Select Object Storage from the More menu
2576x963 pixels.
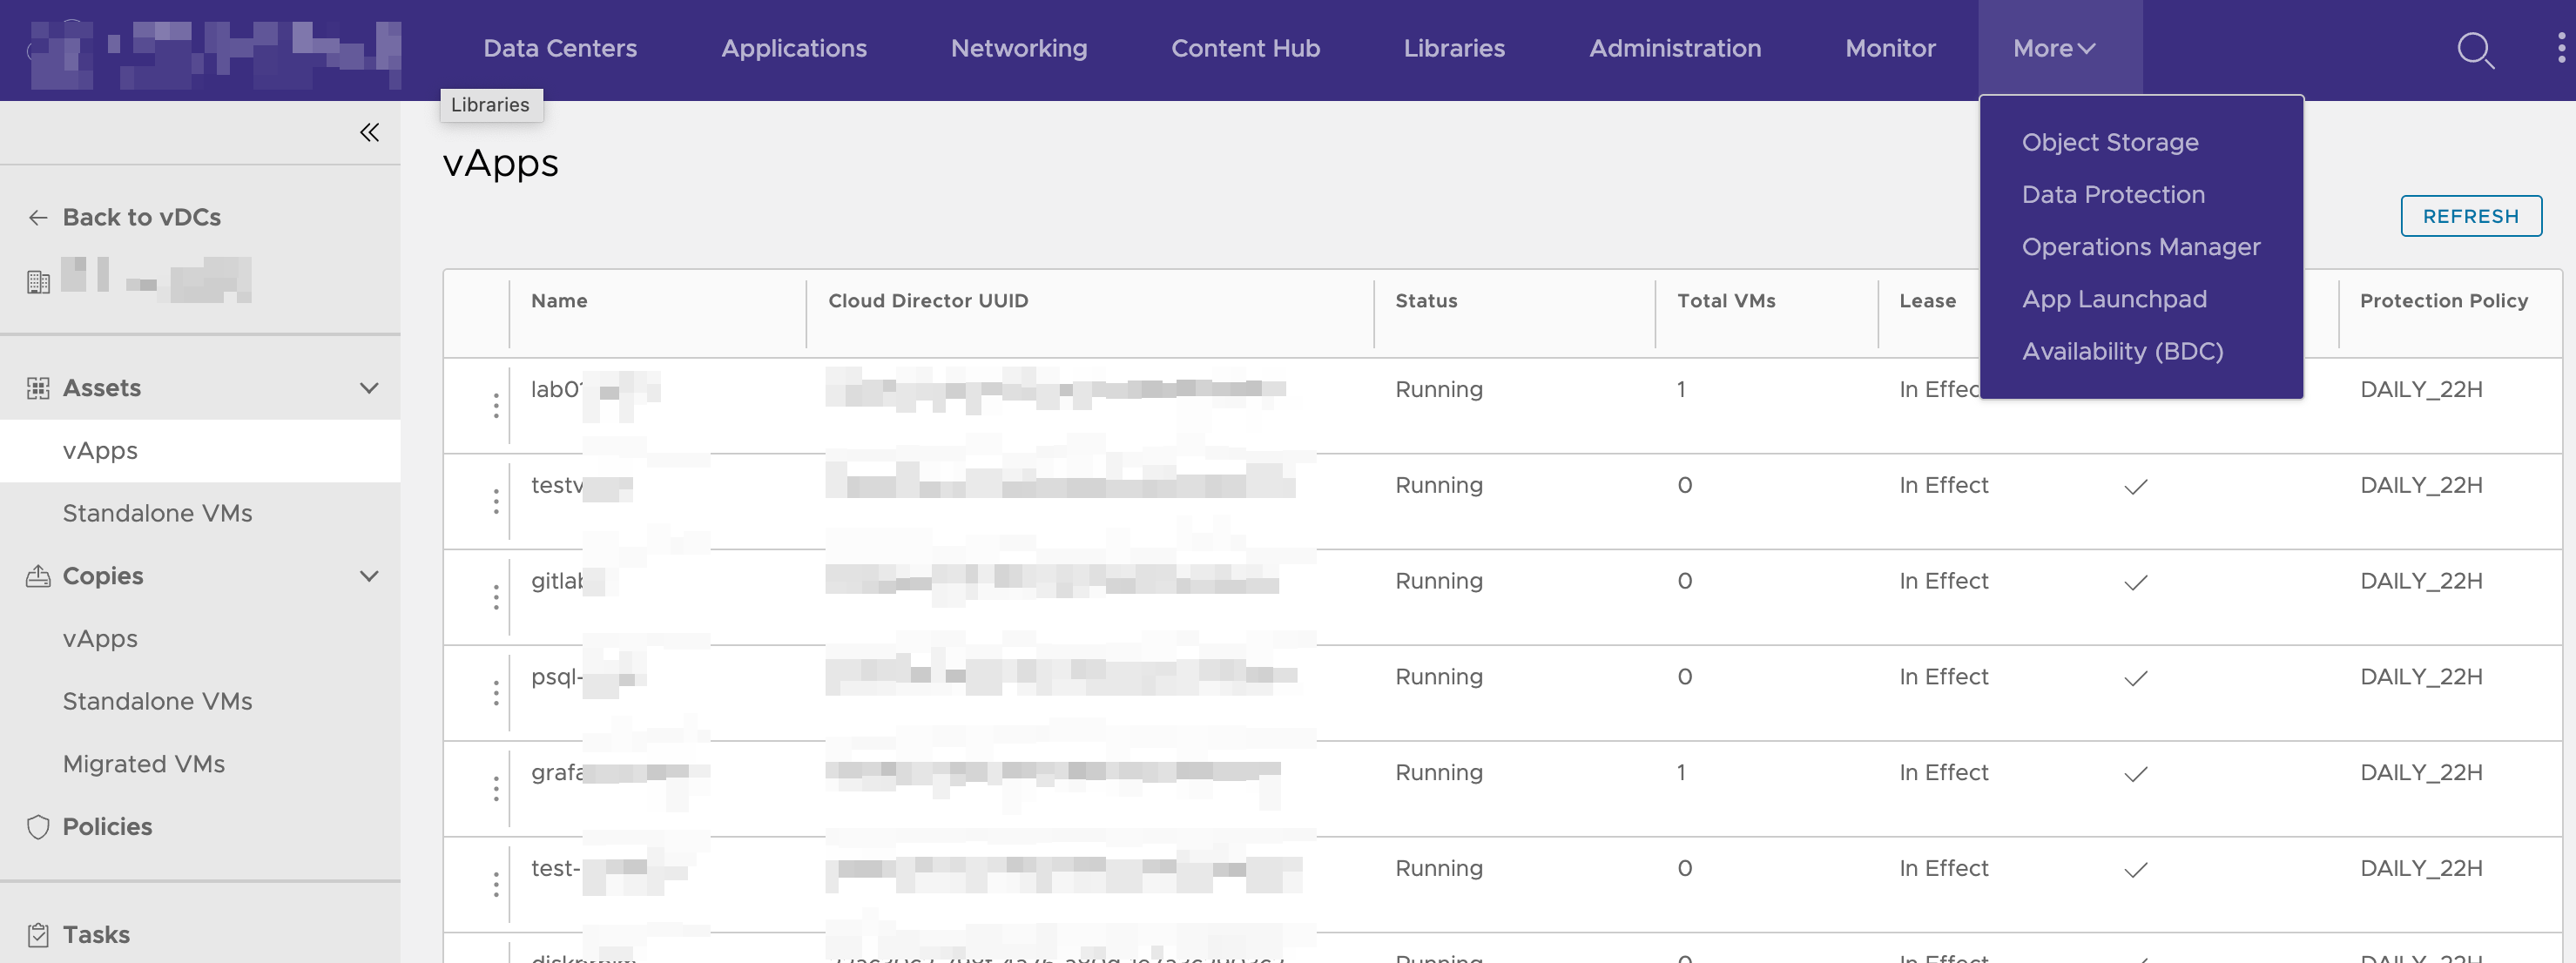(2110, 142)
